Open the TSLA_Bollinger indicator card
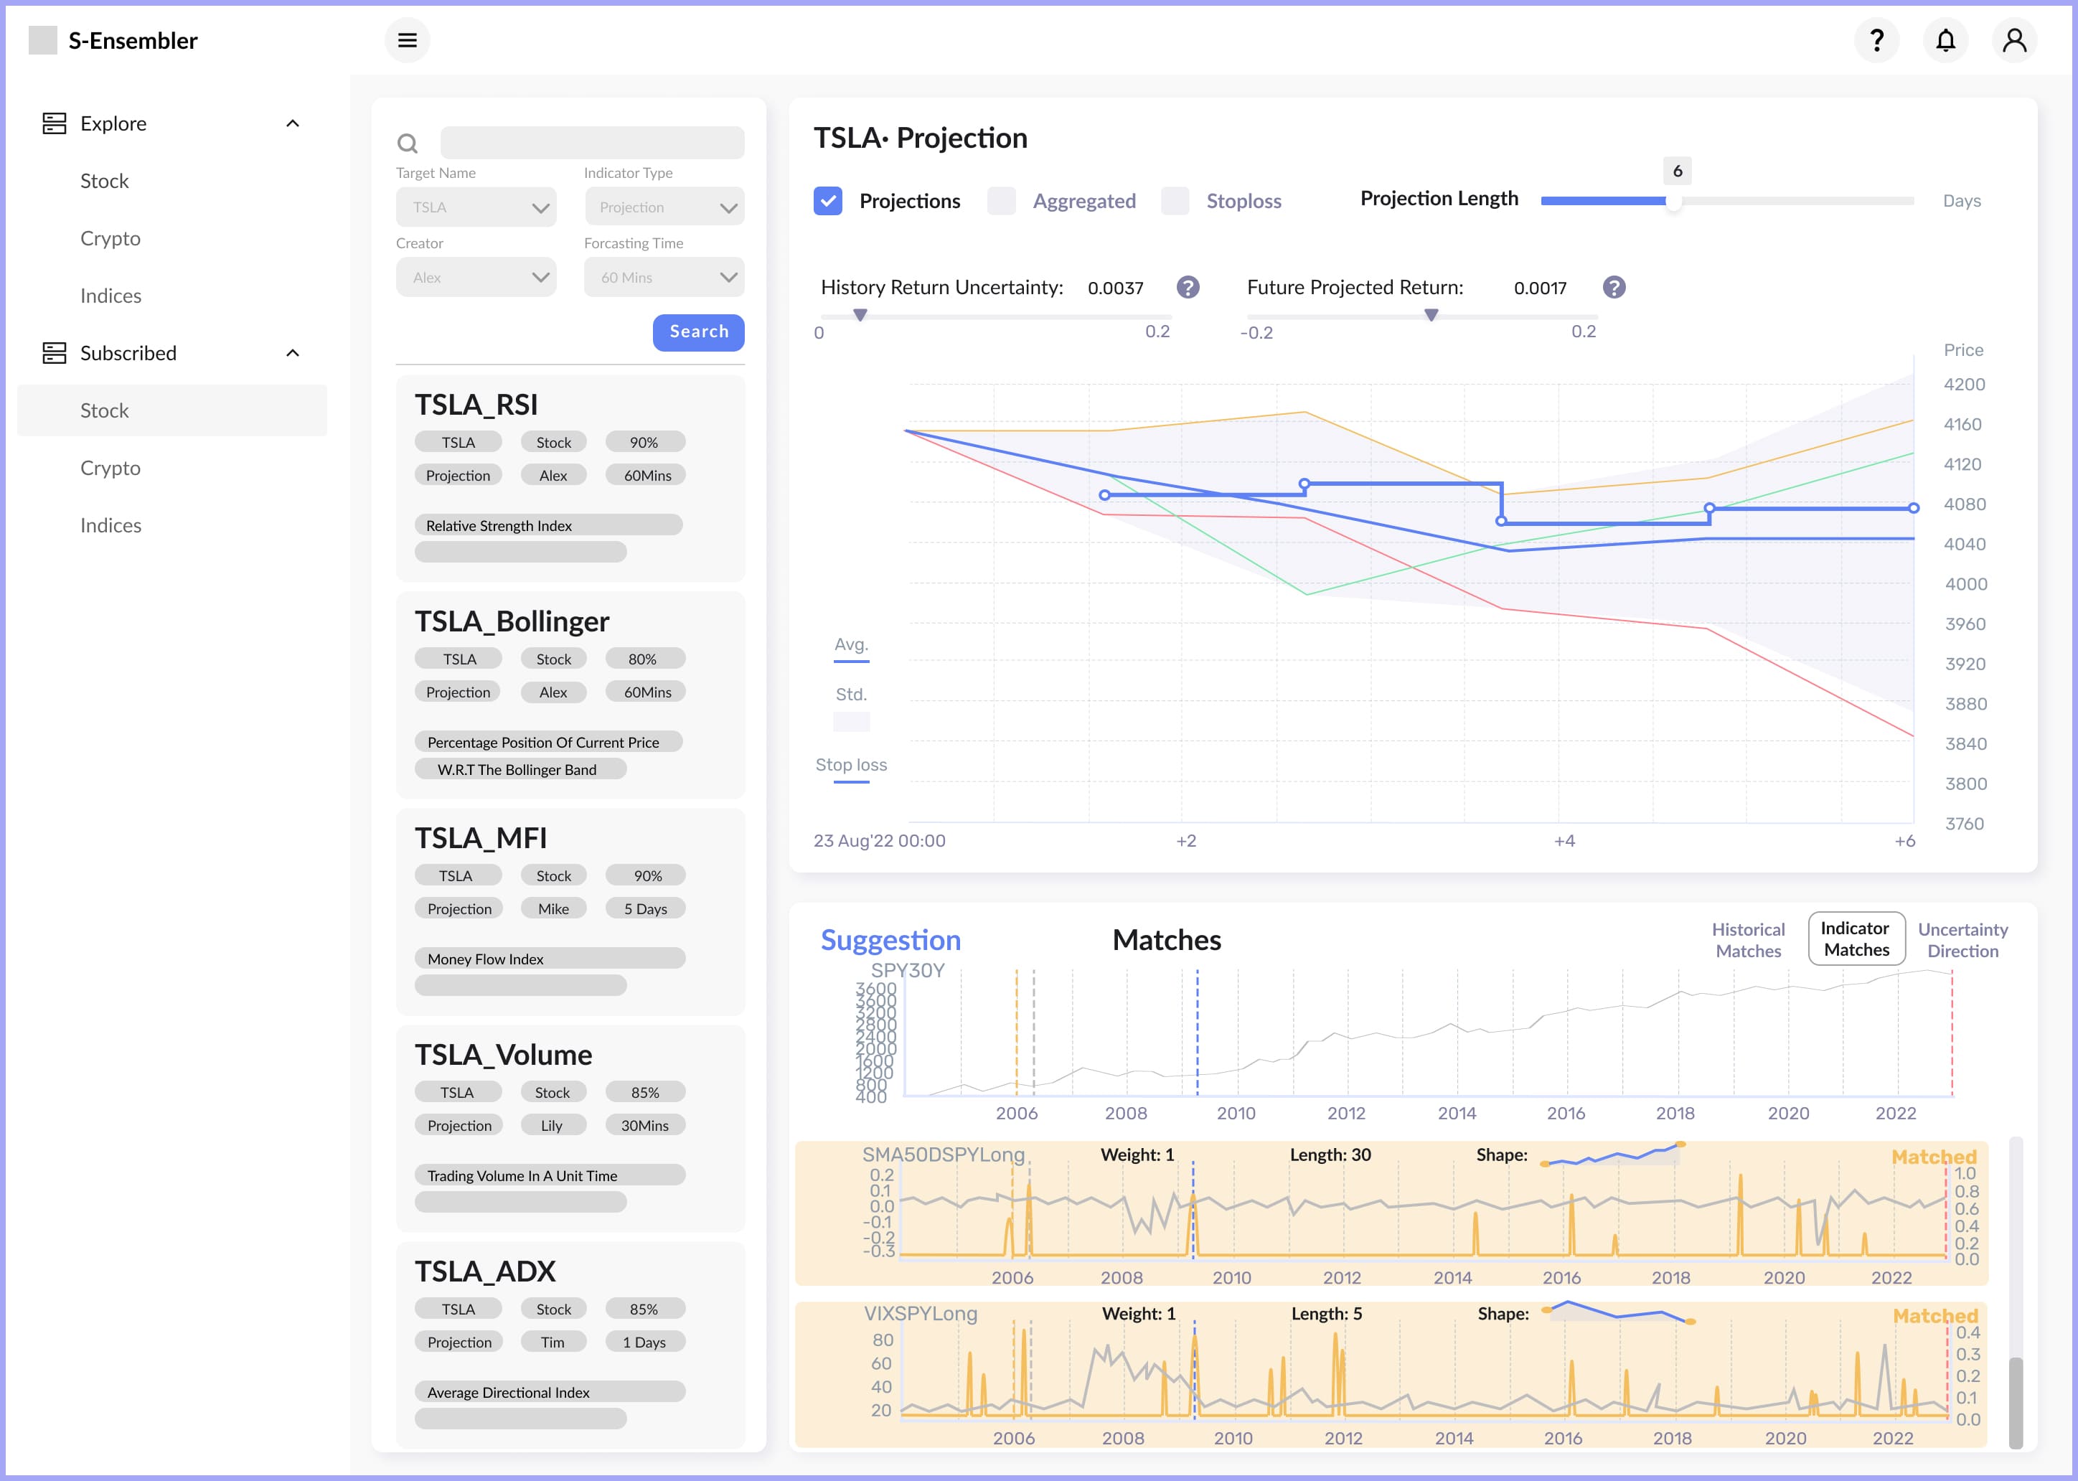 click(570, 696)
